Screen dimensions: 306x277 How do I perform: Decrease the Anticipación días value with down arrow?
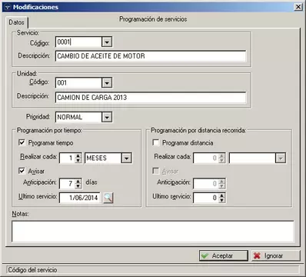click(x=78, y=185)
